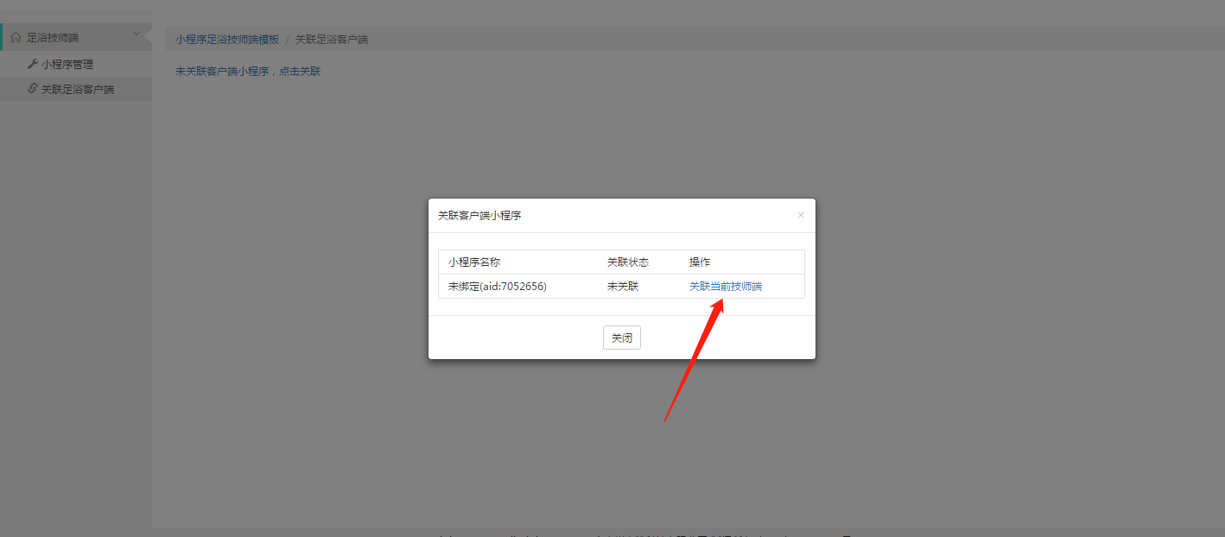
Task: Click the 关联足浴客户端 breadcrumb text
Action: 332,40
